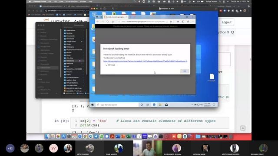Click the presenter's video thumbnail
Viewport: 278px width, 156px height.
click(148, 148)
